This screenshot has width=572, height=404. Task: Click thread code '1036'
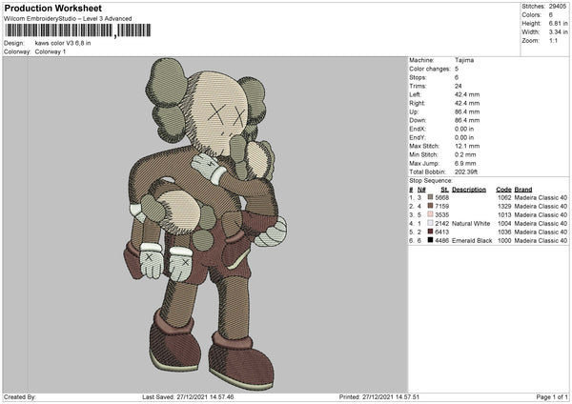point(504,232)
